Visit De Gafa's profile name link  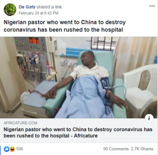(x=27, y=7)
